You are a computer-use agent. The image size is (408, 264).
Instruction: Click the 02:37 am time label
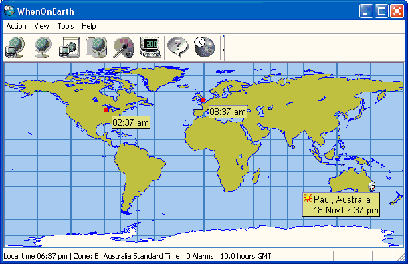click(x=131, y=122)
